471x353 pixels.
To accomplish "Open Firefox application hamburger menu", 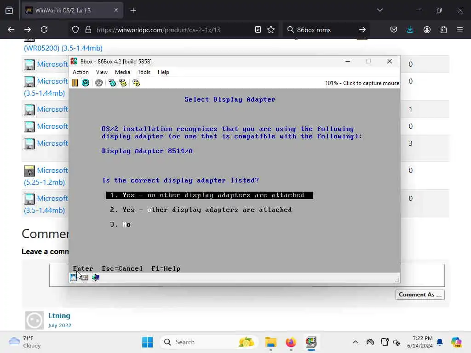I will pos(460,30).
